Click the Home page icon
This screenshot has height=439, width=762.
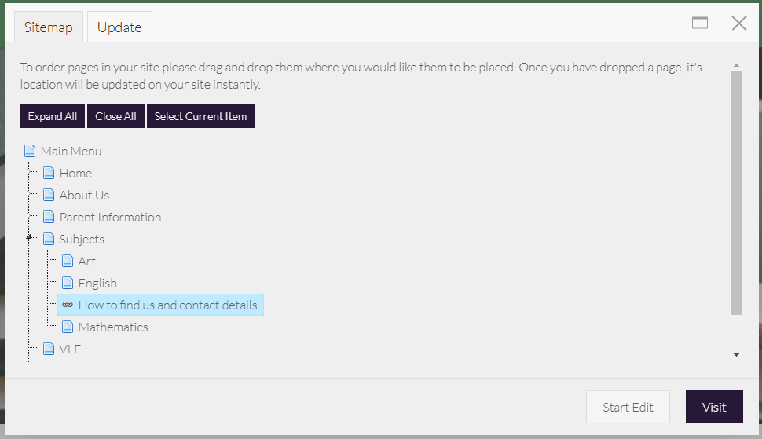tap(49, 173)
